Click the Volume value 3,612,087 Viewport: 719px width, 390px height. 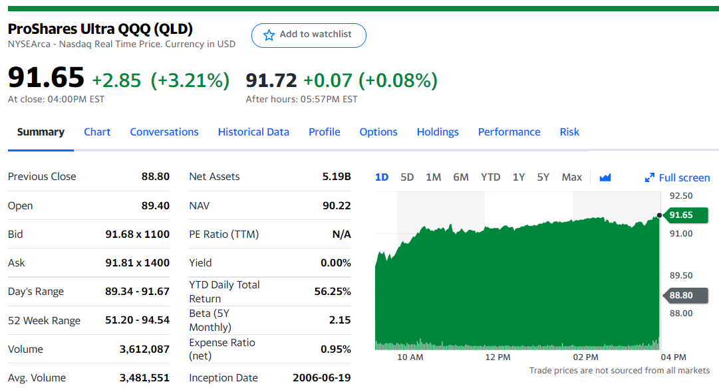(144, 349)
